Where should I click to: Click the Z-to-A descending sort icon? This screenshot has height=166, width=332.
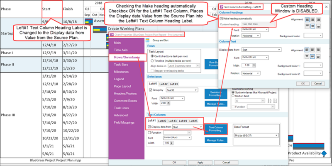point(275,101)
